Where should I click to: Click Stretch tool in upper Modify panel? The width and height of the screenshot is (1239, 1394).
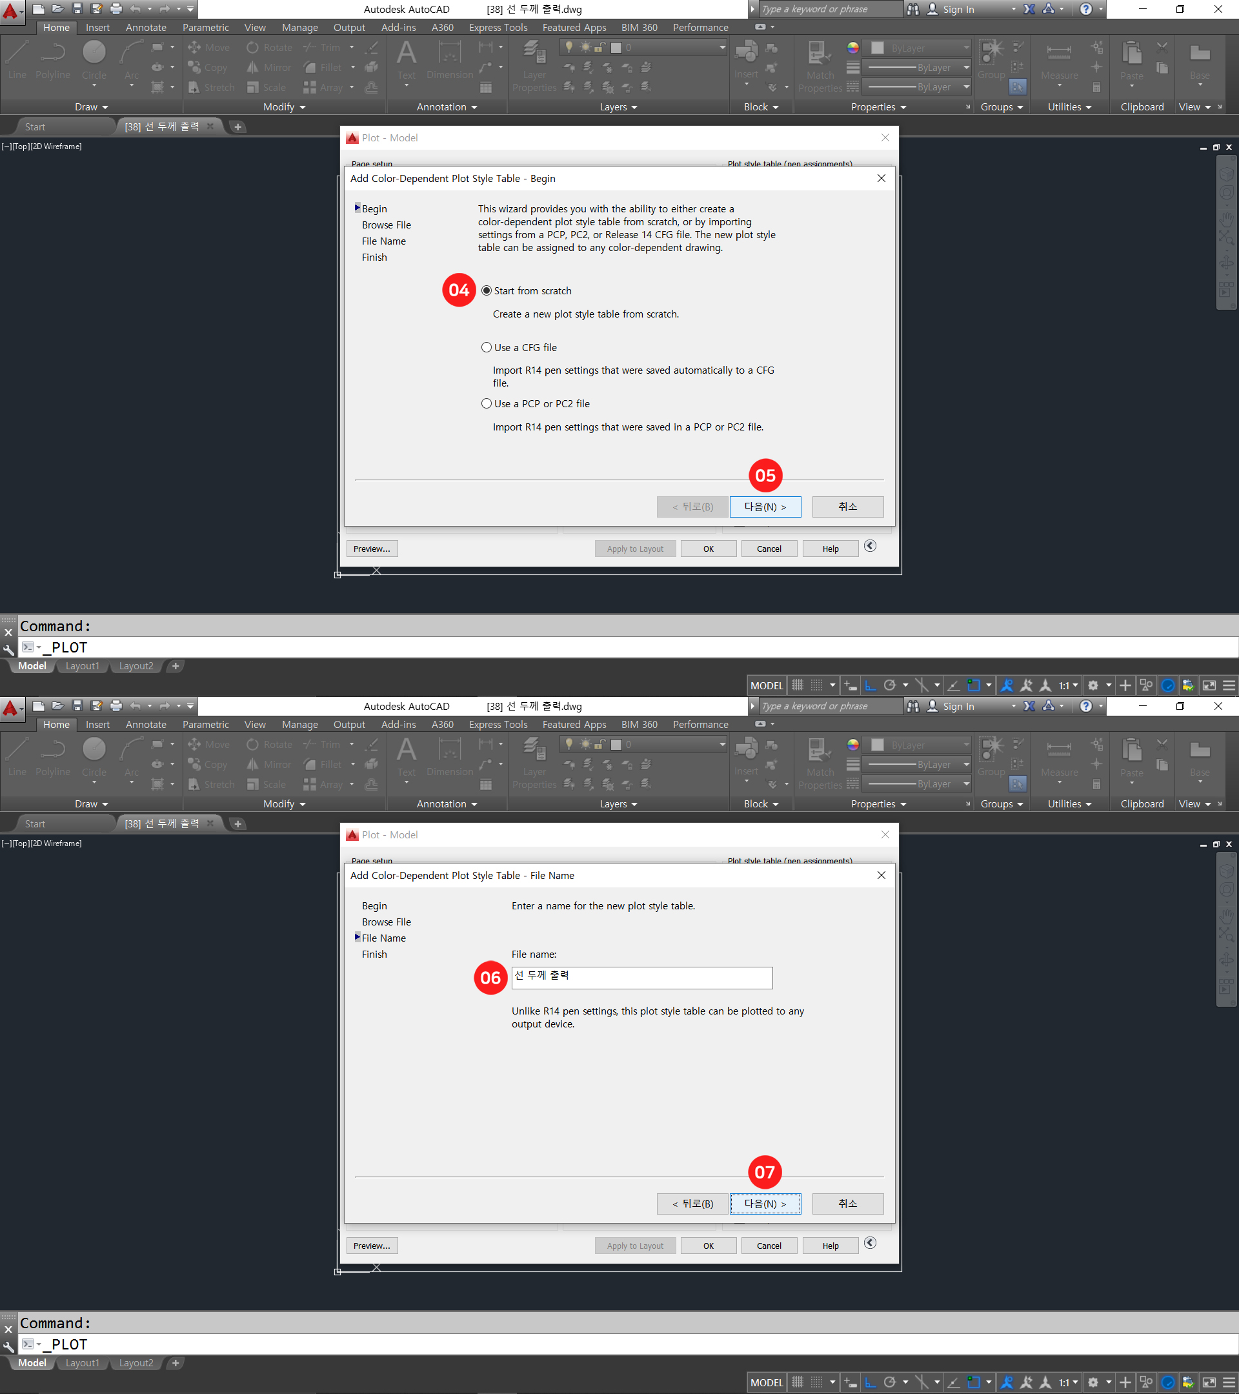pyautogui.click(x=211, y=87)
